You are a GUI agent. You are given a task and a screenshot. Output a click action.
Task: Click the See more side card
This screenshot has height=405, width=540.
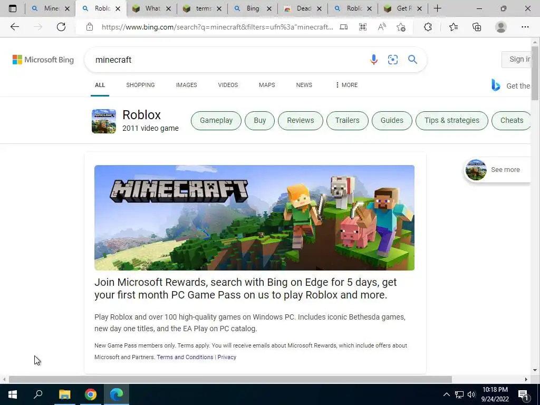[497, 170]
